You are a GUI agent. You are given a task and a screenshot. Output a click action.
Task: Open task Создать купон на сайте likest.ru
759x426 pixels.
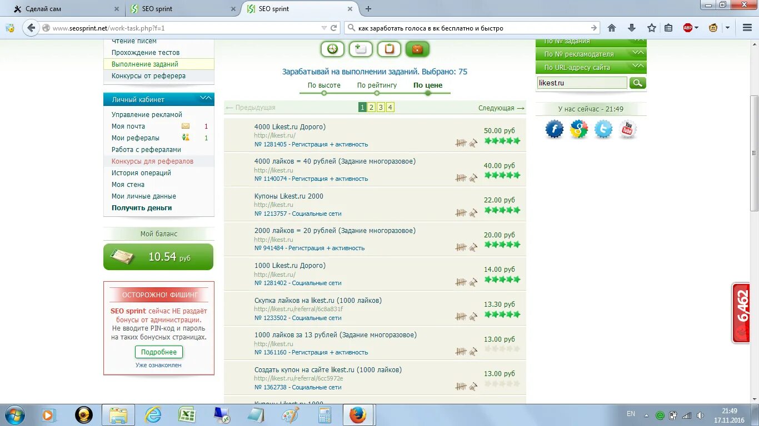point(328,370)
